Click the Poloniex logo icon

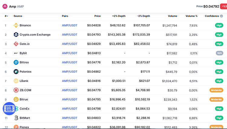click(16, 72)
